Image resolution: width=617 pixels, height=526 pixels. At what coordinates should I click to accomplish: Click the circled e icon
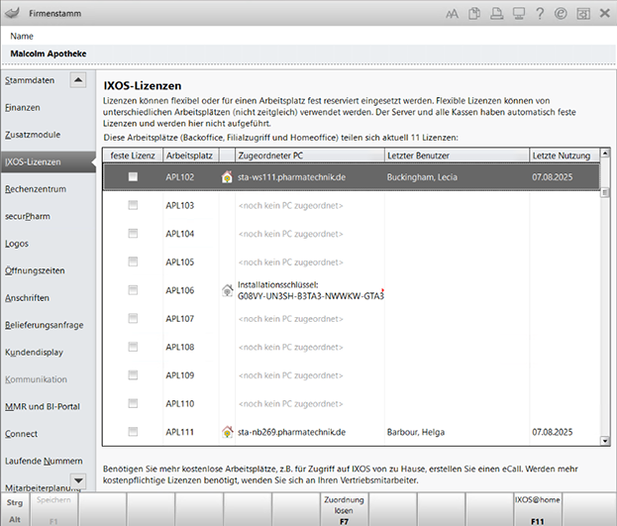pos(561,14)
